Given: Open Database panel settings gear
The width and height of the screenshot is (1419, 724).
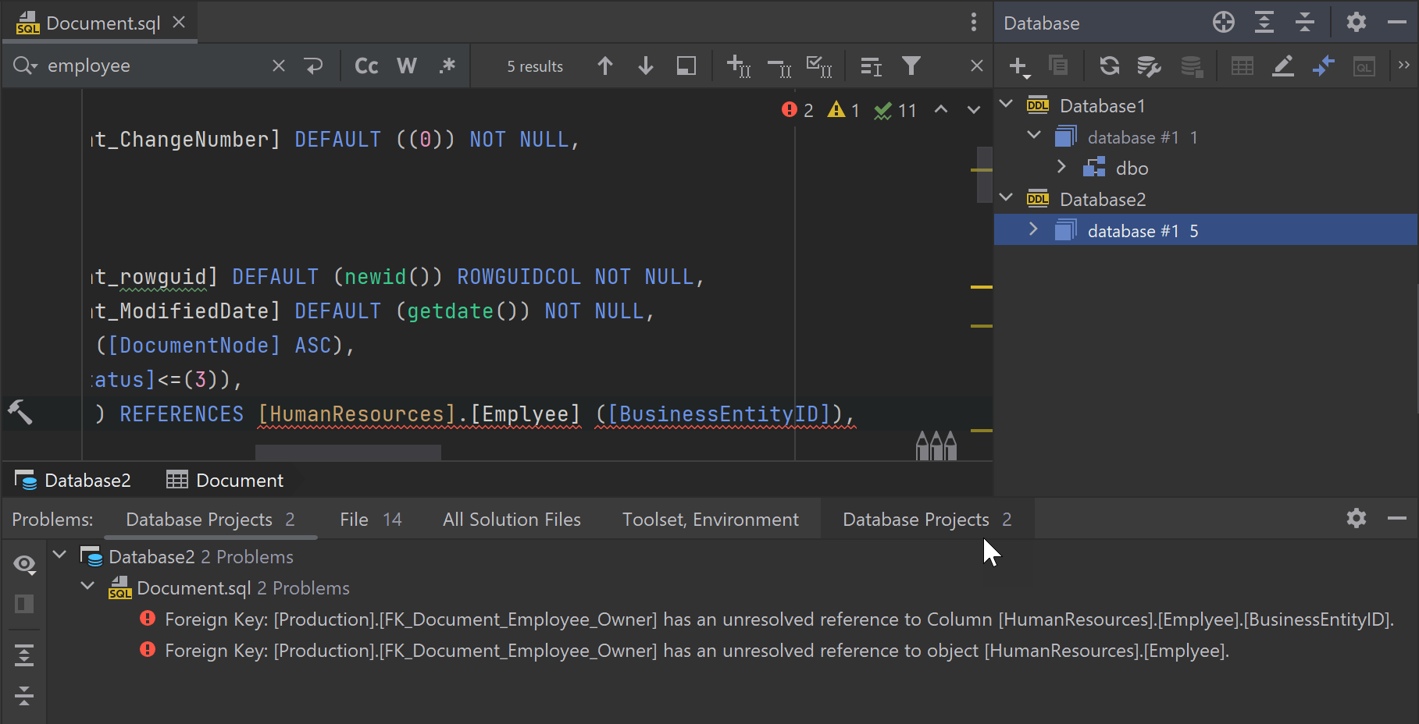Looking at the screenshot, I should (x=1356, y=23).
